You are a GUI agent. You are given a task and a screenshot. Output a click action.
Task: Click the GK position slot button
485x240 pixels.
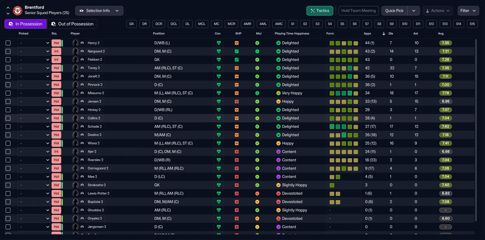point(131,24)
